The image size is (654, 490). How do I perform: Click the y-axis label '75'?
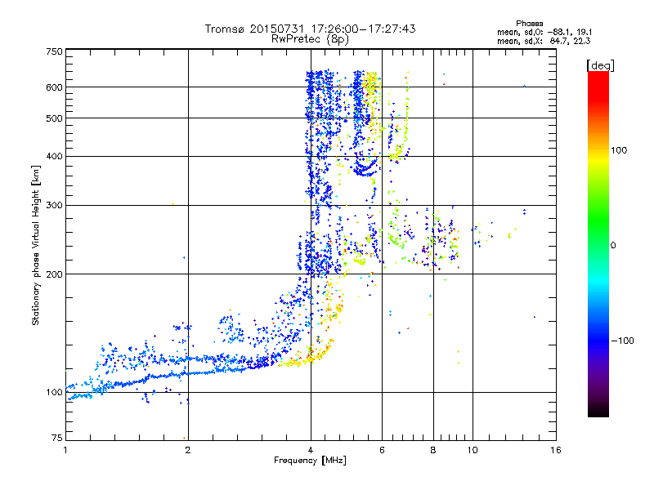pyautogui.click(x=57, y=438)
